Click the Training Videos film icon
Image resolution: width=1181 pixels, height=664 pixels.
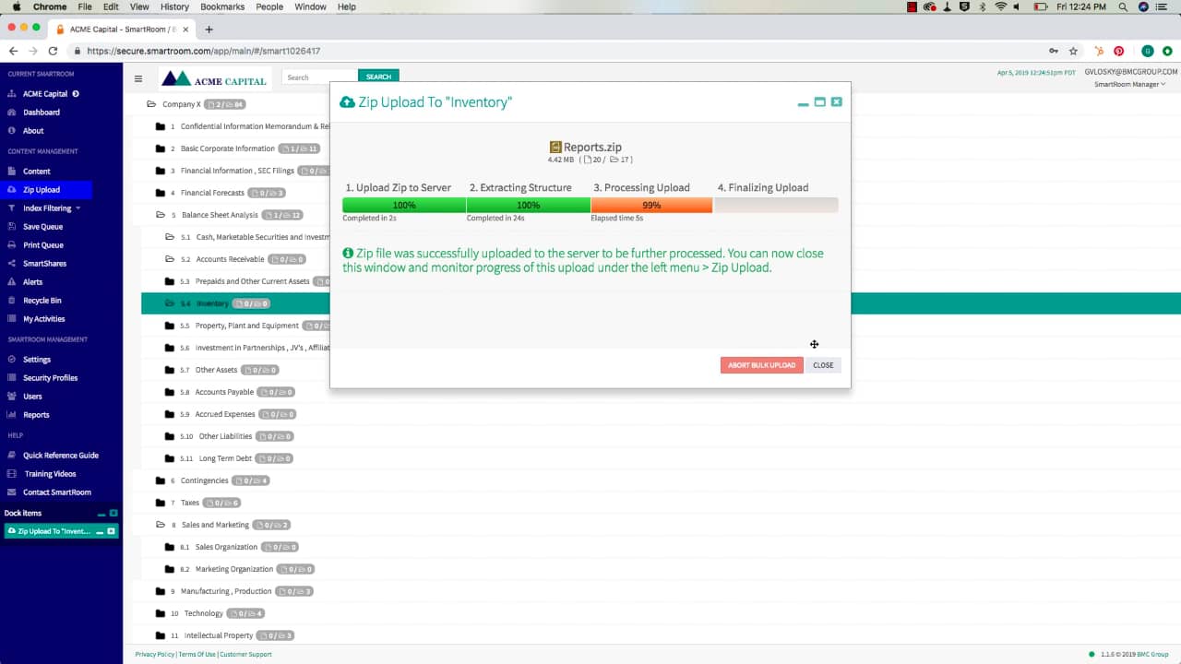point(12,474)
